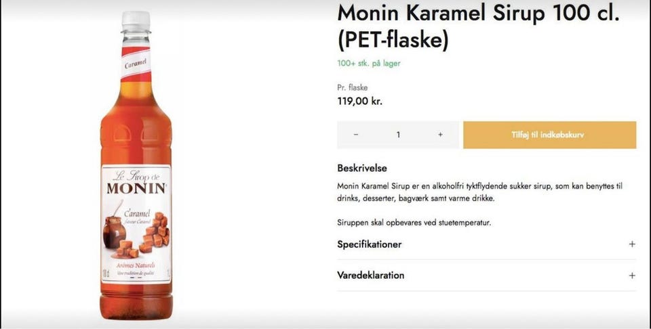Image resolution: width=651 pixels, height=329 pixels.
Task: Click the stuetemperatur storage note text
Action: [414, 222]
